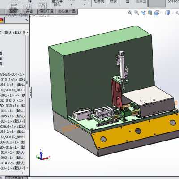Screen dimensions: 179x179
Task: Select the BX-030<1> tree item
Action: [x=13, y=106]
